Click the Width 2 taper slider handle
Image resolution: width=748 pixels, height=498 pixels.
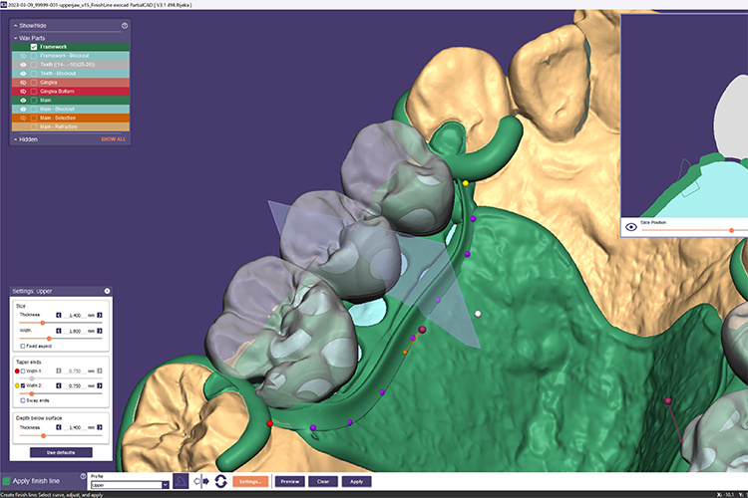coord(32,393)
